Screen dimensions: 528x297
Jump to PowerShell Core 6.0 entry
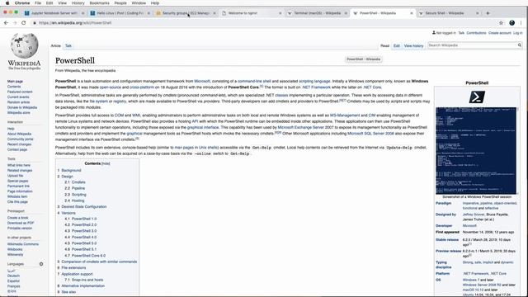click(88, 256)
